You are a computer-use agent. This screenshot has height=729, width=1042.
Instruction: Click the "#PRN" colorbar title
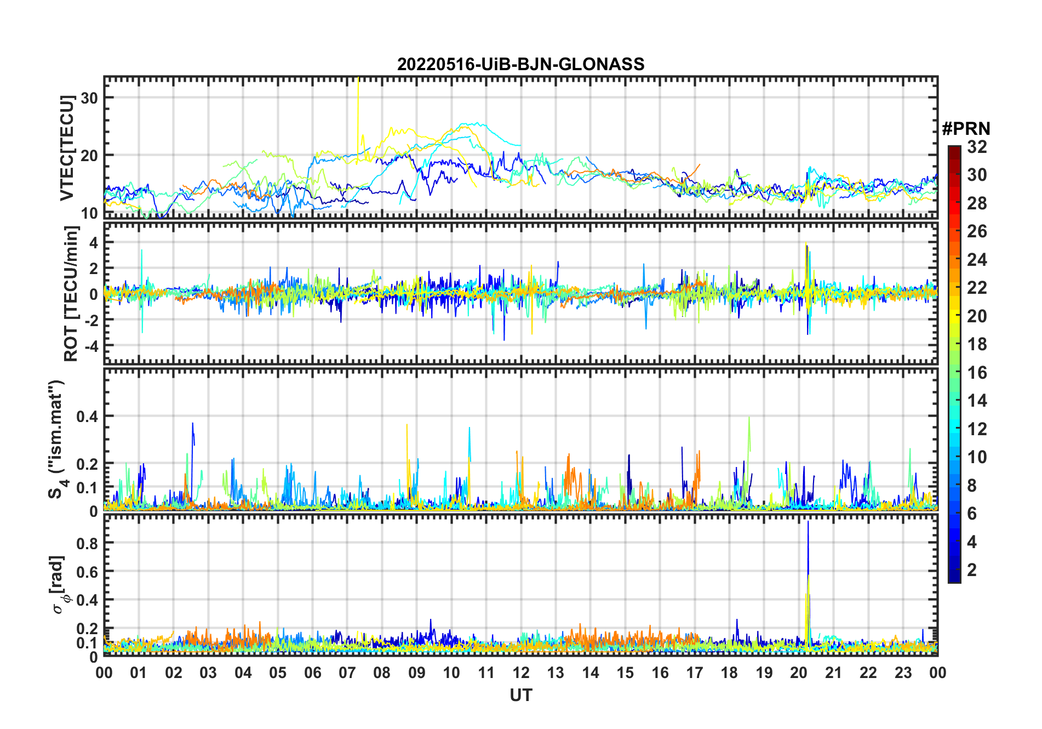pyautogui.click(x=966, y=129)
